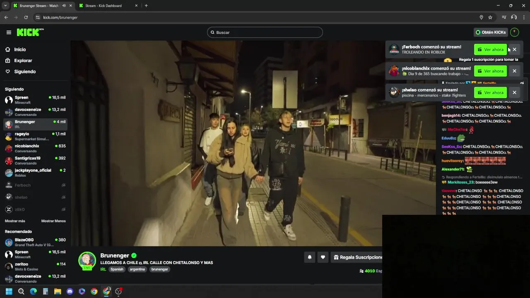Open the offline zEkO channel in the sidebar
Viewport: 530px width, 298px height.
[x=35, y=209]
